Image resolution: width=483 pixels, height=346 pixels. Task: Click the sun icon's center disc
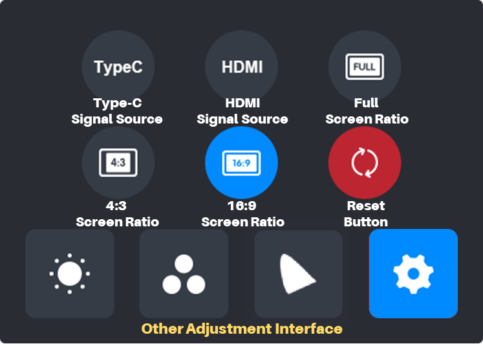click(70, 274)
